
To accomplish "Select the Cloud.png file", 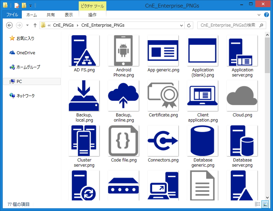I will click(242, 96).
